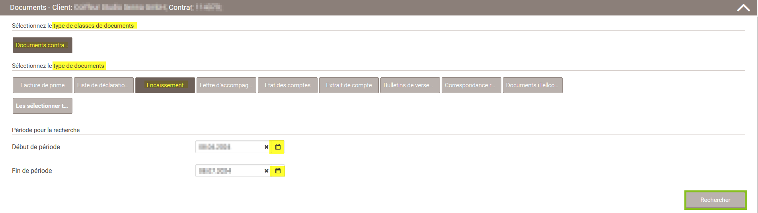The width and height of the screenshot is (758, 213).
Task: Choose the 'Facture de prime' document type
Action: pyautogui.click(x=43, y=85)
